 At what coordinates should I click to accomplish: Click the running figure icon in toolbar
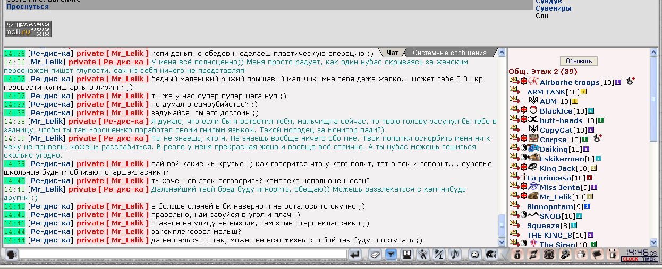tap(422, 255)
